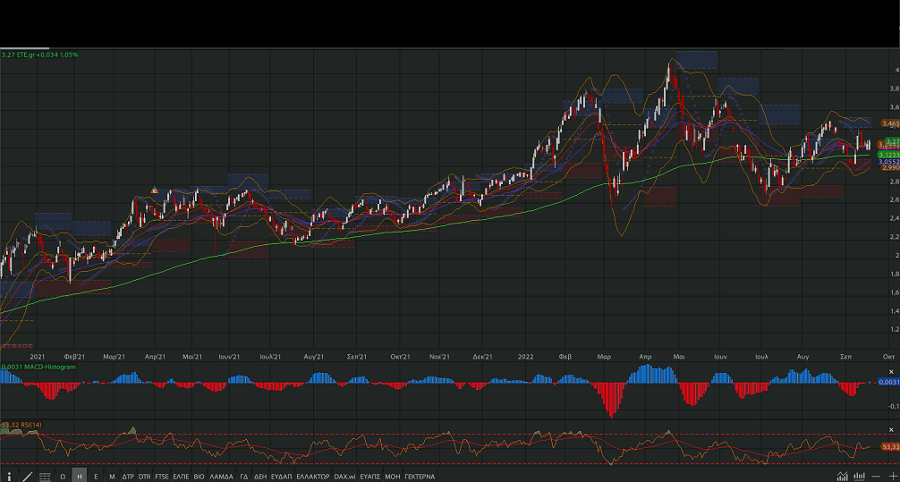Open the ΓΔ symbol tab
This screenshot has width=900, height=482.
(244, 477)
